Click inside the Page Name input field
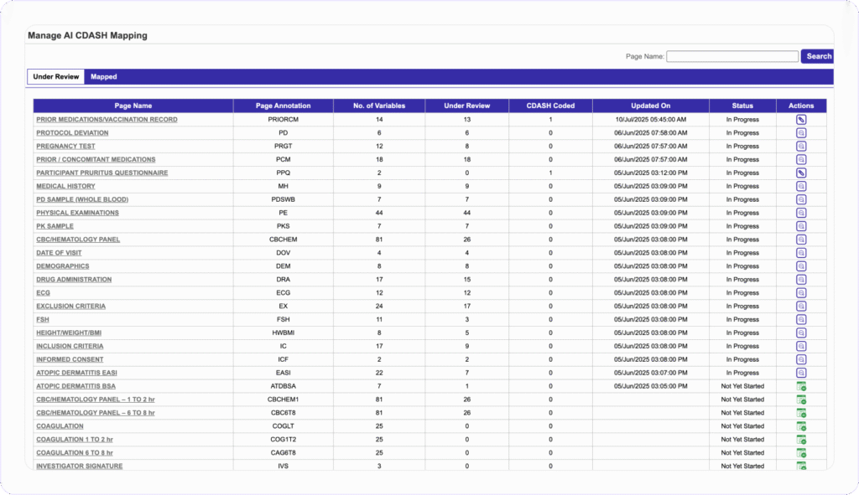Screen dimensions: 859x495 [732, 56]
